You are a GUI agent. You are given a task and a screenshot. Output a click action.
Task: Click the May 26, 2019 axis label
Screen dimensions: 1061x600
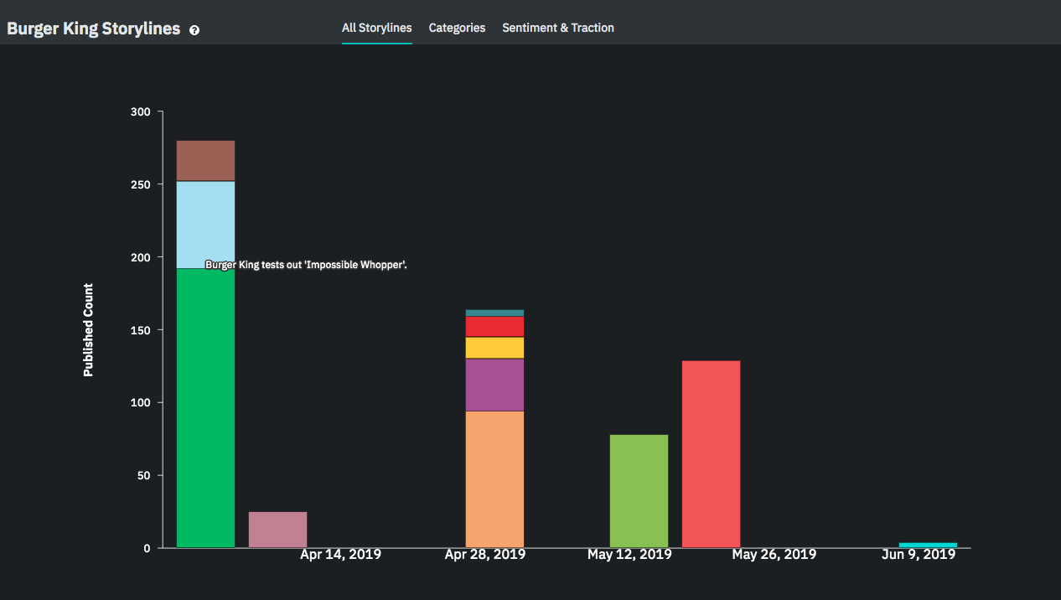774,555
